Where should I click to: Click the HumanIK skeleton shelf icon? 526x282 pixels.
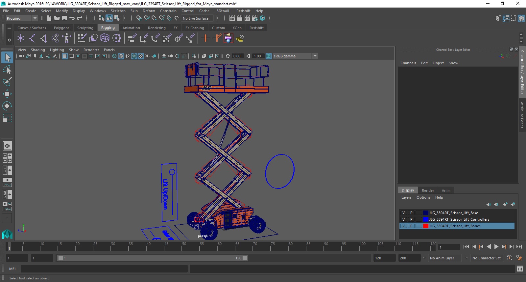coord(67,38)
